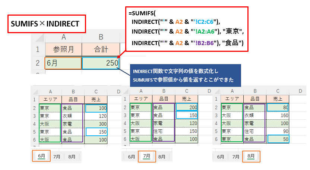Click 大阪 in row 3 of the right sheet
310x170 pixels.
[x=232, y=115]
